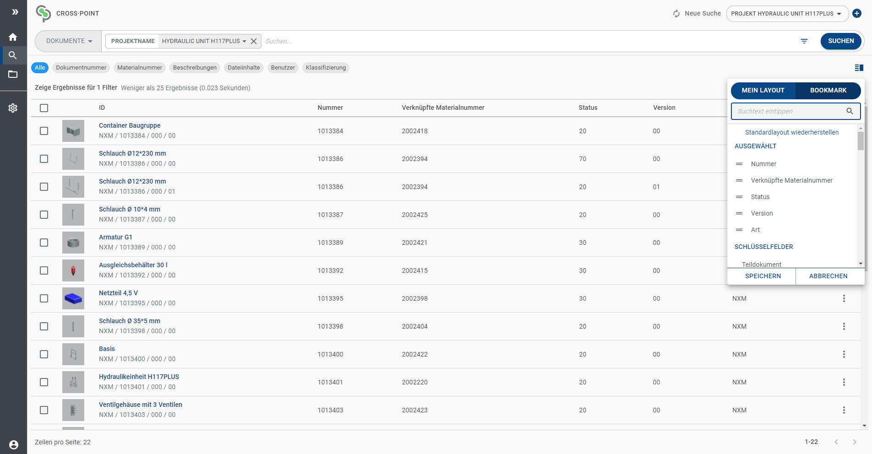Check the Schlauch Ø12*230 mm version 01 row
The image size is (872, 454).
click(x=44, y=187)
